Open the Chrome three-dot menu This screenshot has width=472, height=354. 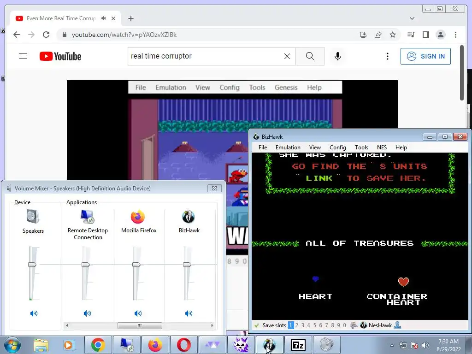tap(455, 35)
